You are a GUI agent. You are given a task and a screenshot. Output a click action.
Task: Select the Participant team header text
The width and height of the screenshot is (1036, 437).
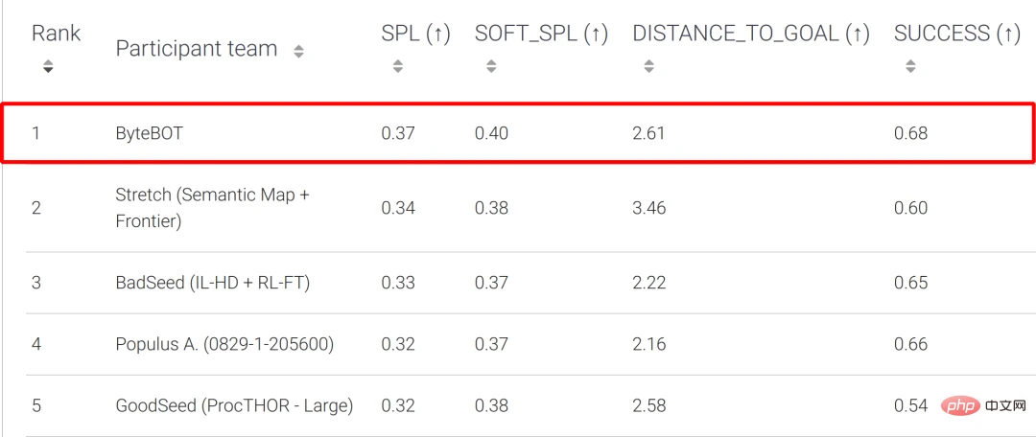point(197,49)
